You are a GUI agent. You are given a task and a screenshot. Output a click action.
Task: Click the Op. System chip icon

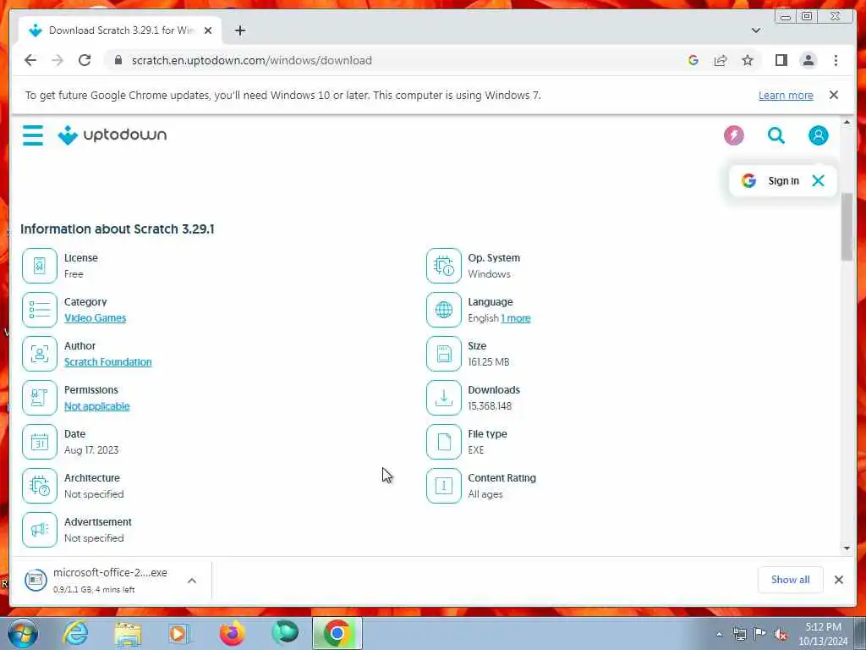443,266
